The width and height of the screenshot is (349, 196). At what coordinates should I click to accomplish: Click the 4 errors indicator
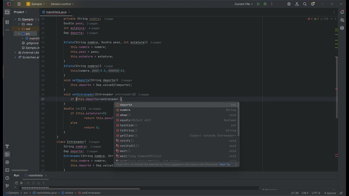310,19
